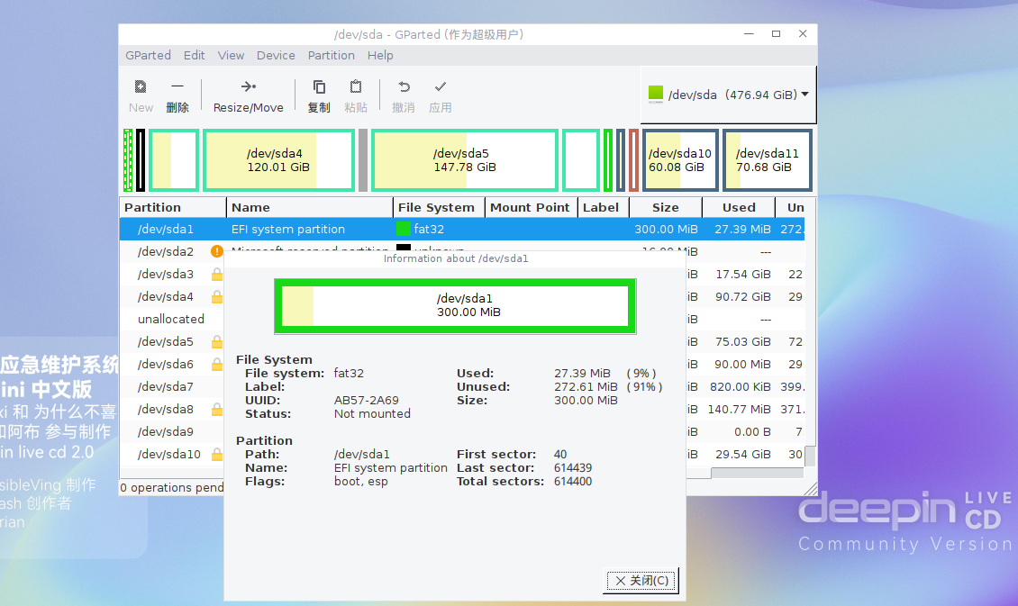Hit the 撤消 (Undo) toolbar icon
This screenshot has width=1018, height=606.
click(404, 87)
